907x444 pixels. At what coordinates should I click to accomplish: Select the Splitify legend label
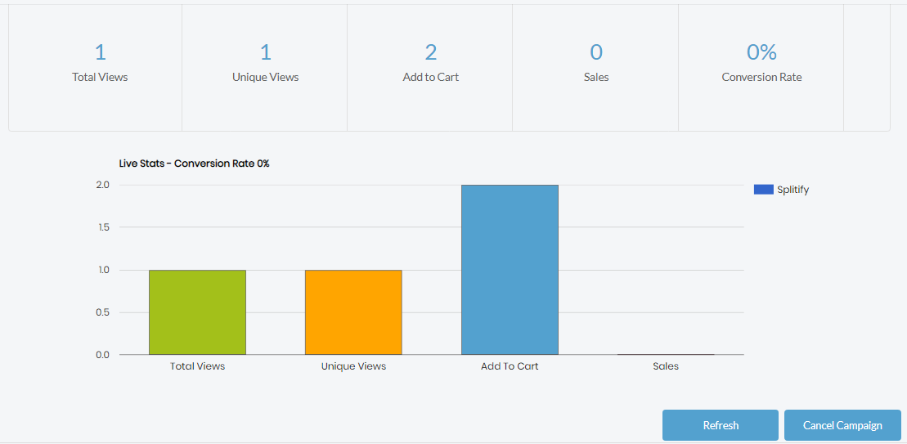[x=793, y=190]
